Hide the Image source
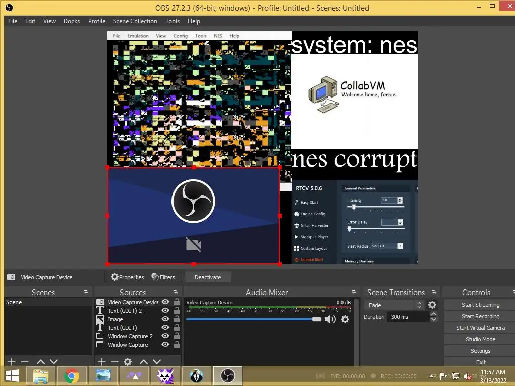The image size is (515, 386). [165, 319]
